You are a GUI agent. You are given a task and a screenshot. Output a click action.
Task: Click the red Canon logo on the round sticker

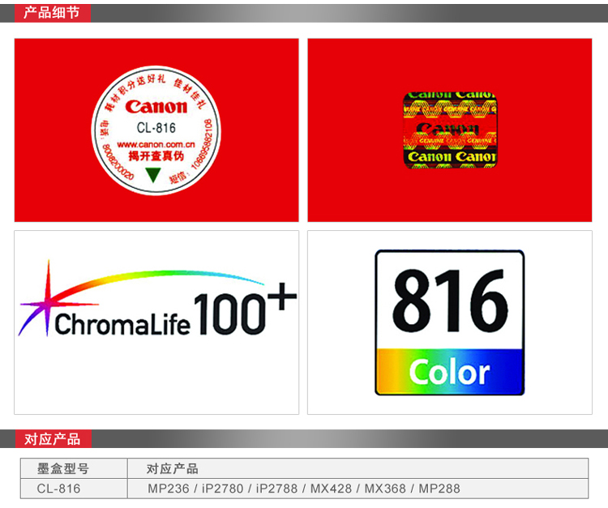click(156, 107)
